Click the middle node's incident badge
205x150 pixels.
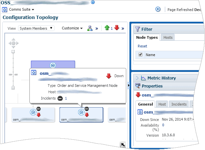point(87,109)
